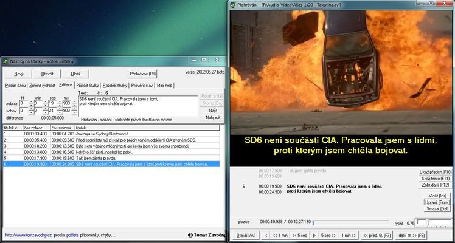Click the zobraz hours spinner arrows

pos(31,103)
